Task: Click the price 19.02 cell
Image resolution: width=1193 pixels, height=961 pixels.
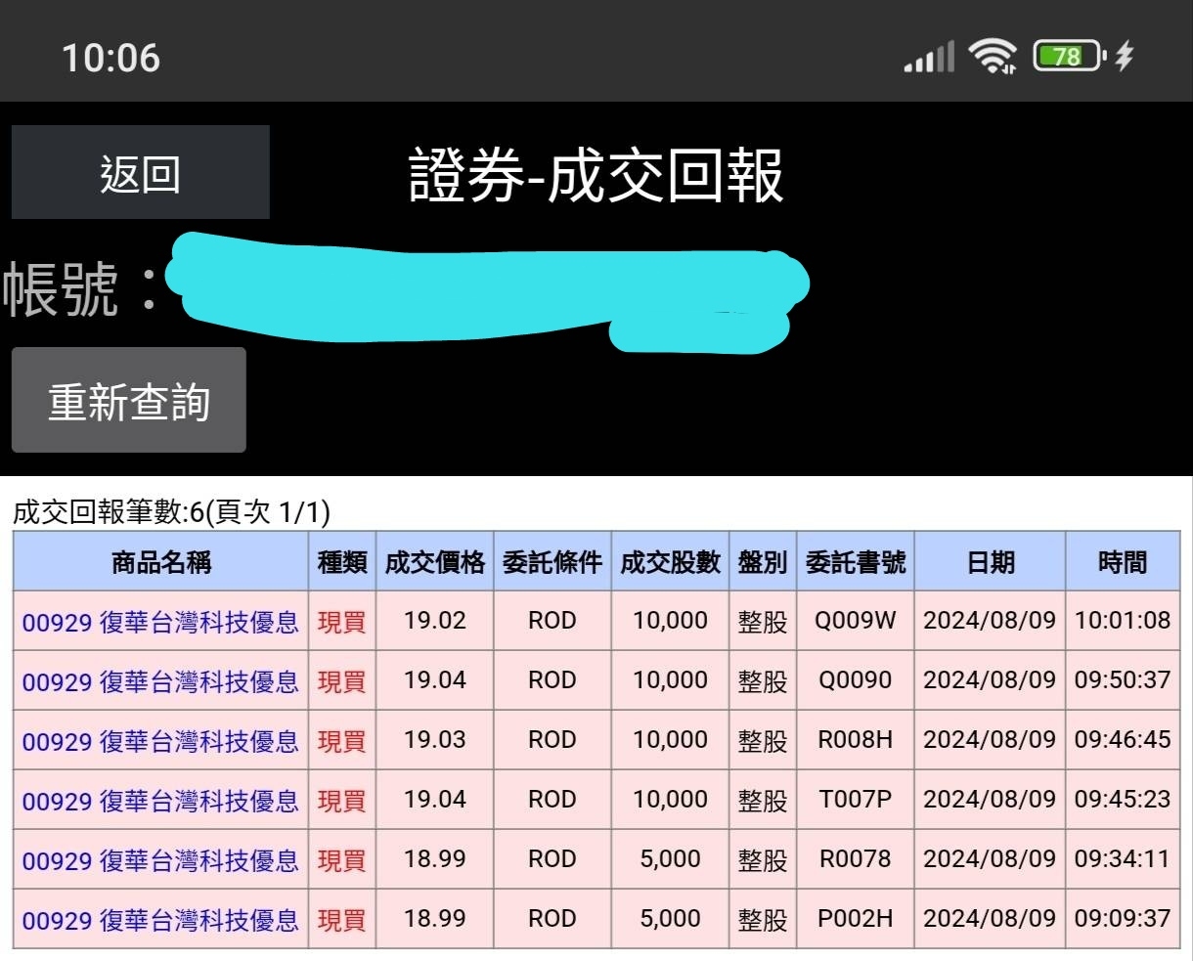Action: point(435,621)
